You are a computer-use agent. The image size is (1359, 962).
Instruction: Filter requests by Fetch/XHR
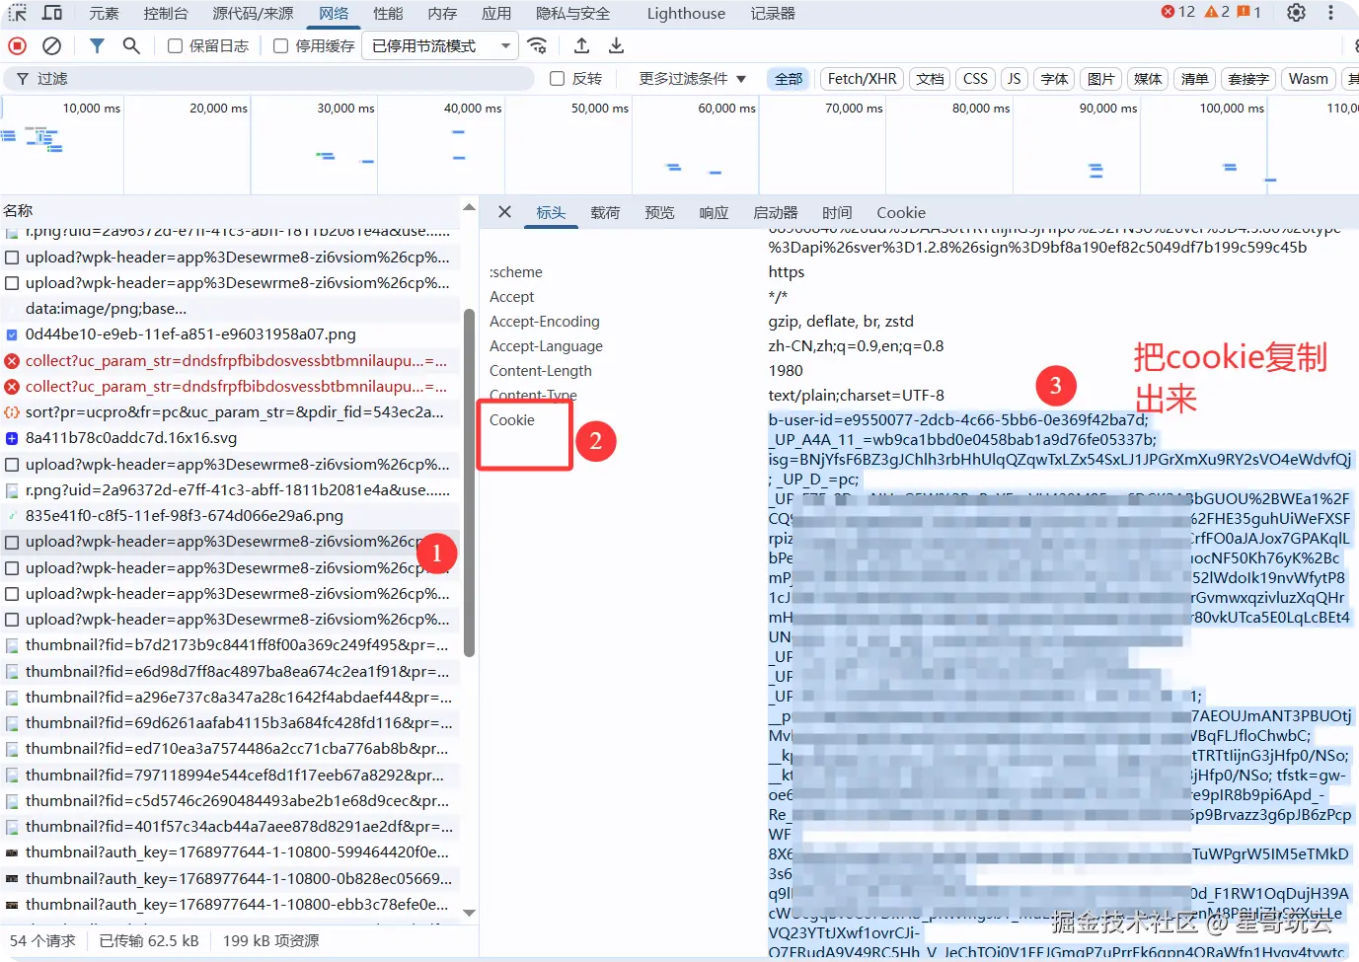pyautogui.click(x=862, y=79)
